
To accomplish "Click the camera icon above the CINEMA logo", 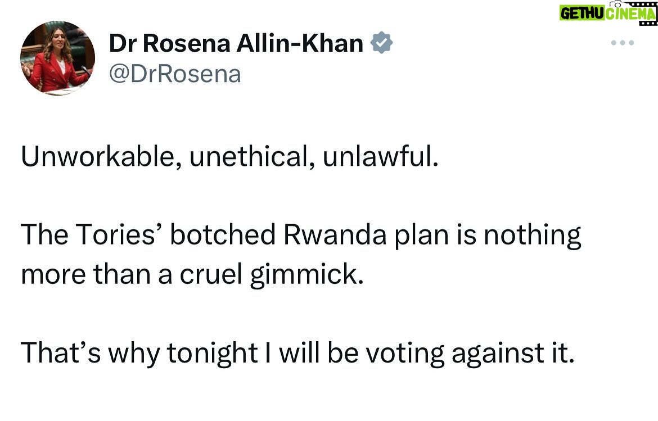I will 616,3.
